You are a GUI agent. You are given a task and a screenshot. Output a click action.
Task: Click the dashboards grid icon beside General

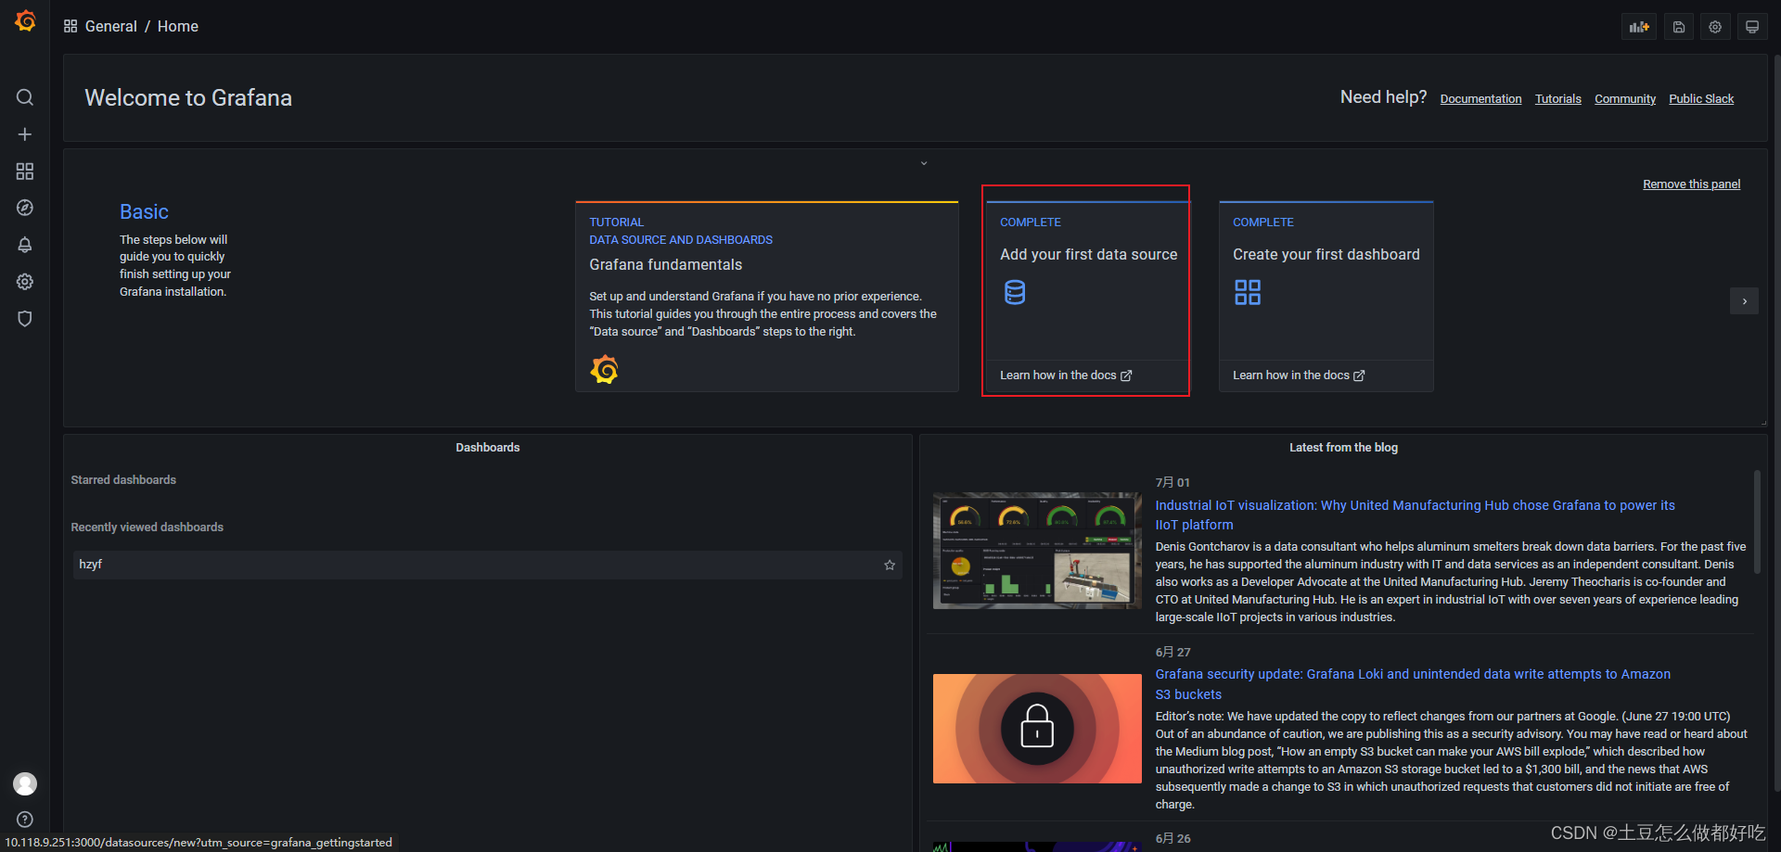click(70, 26)
